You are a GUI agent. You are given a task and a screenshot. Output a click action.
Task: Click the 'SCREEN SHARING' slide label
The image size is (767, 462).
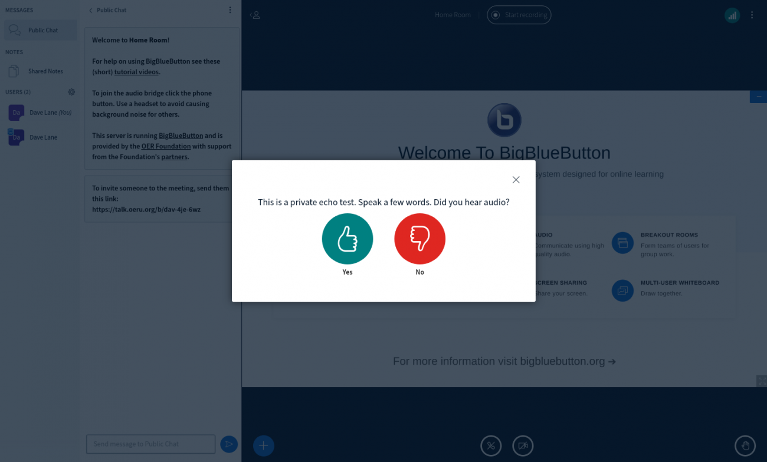560,283
